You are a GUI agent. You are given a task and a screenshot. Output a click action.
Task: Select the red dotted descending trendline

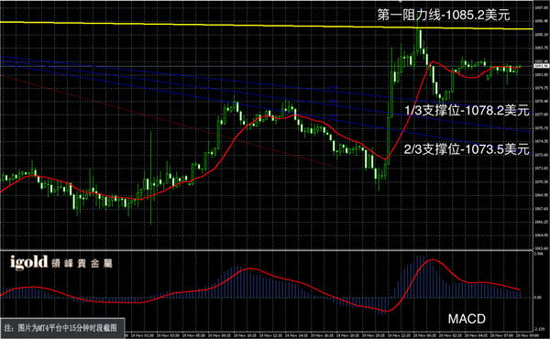tap(167, 120)
